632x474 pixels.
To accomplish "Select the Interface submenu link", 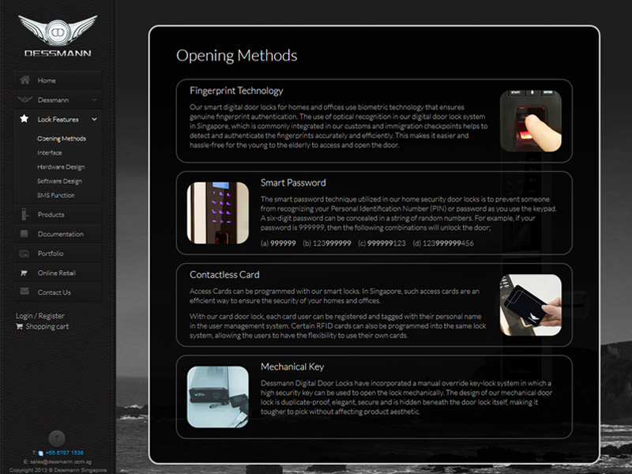I will [x=50, y=152].
